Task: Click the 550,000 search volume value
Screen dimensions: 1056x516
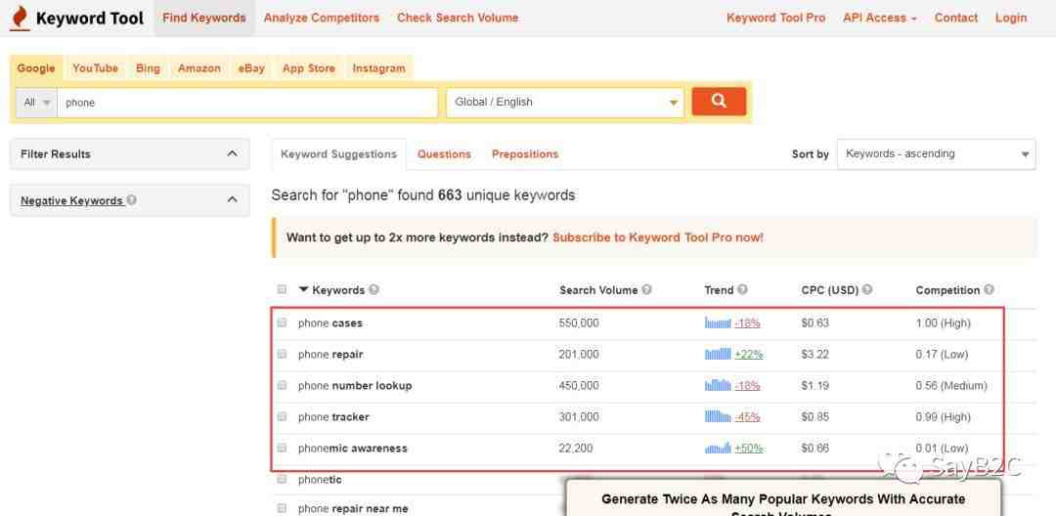Action: coord(579,322)
